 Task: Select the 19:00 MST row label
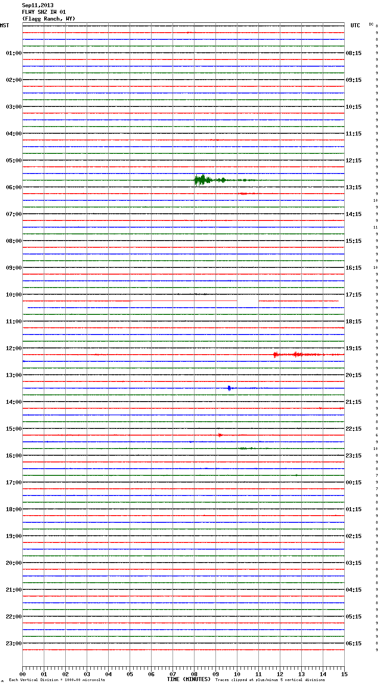[14, 536]
